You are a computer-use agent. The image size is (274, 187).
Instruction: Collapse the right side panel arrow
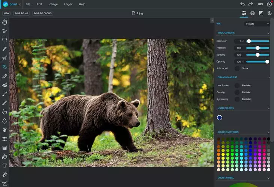tap(212, 20)
